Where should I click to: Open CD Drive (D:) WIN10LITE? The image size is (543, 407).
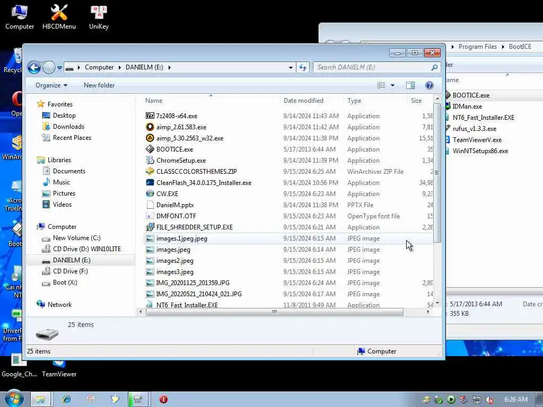click(x=87, y=249)
